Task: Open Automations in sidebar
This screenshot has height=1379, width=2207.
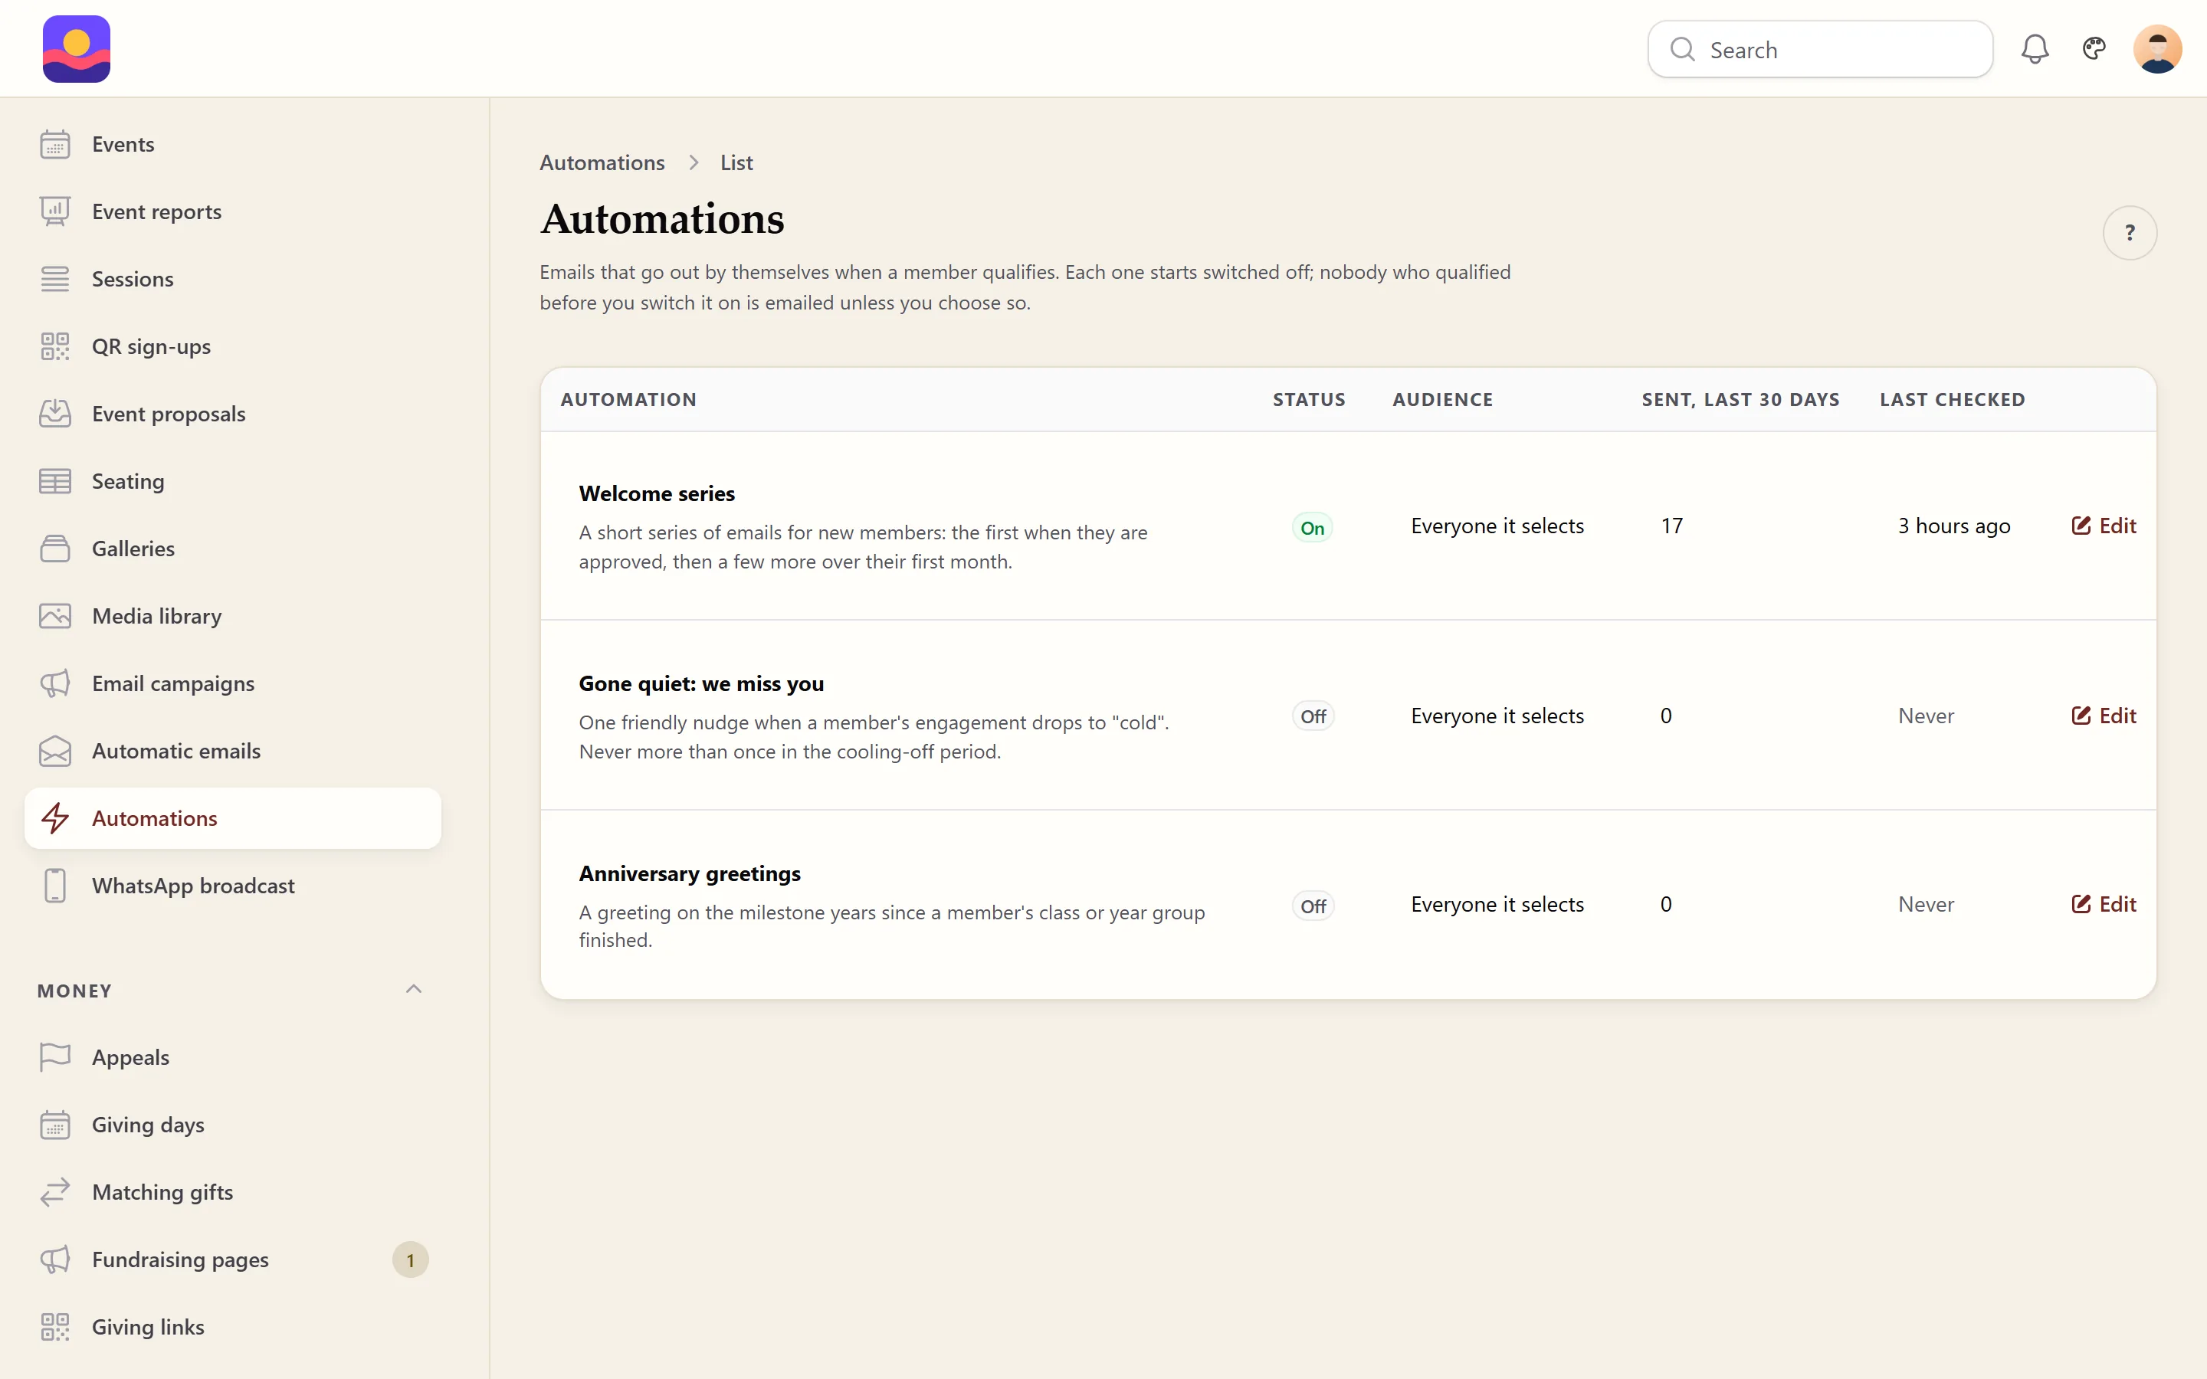Action: [x=232, y=818]
